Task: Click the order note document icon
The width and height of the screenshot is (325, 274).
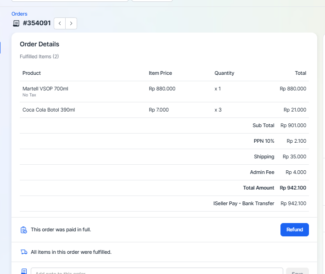Action: click(24, 271)
